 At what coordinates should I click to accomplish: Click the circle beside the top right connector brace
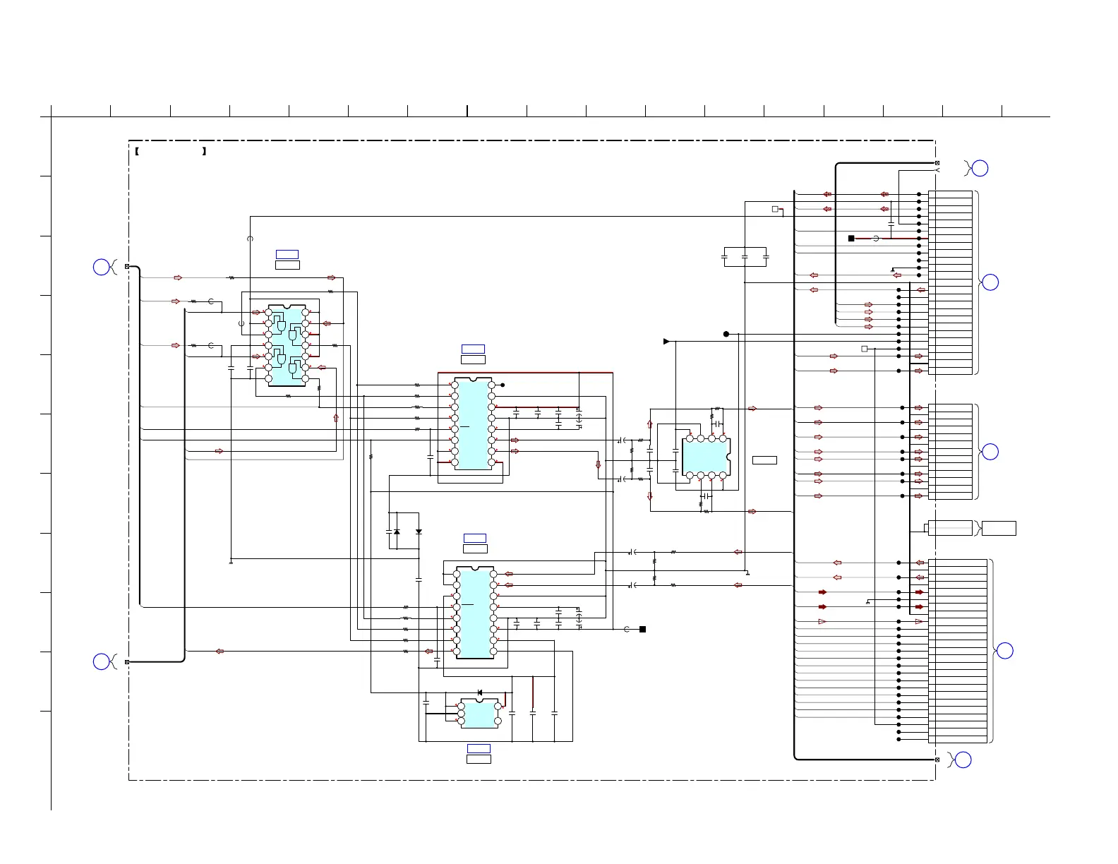pyautogui.click(x=991, y=282)
